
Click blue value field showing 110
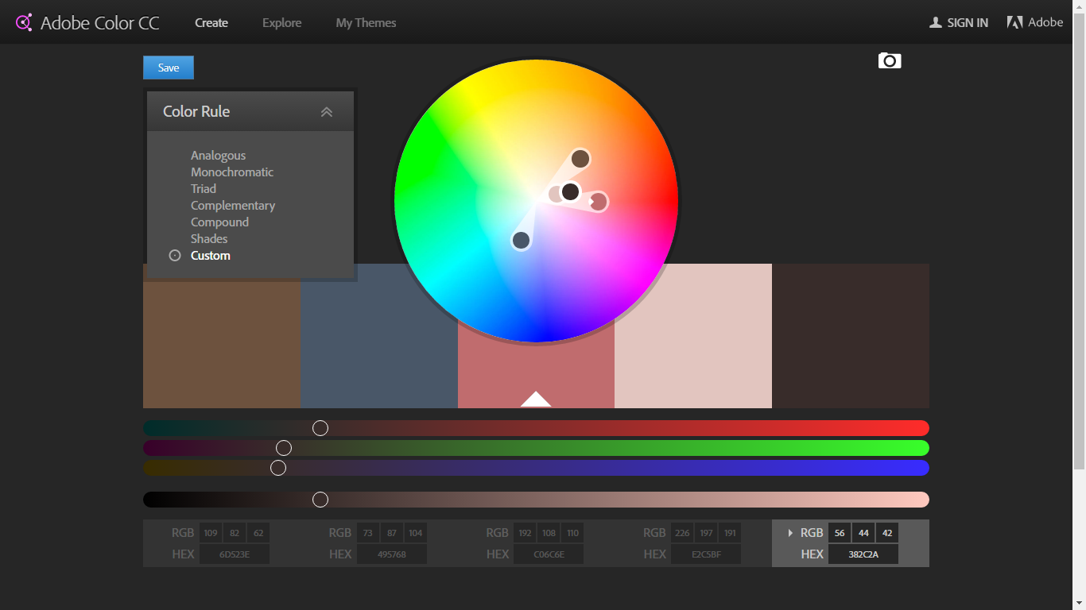pyautogui.click(x=573, y=533)
